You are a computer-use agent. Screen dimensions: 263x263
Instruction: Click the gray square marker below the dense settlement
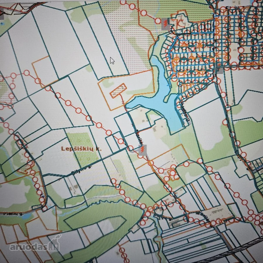(x=220, y=70)
